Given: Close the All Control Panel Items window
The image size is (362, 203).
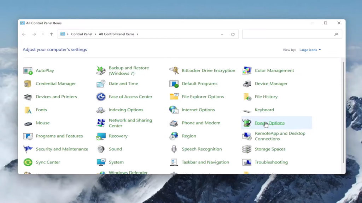Looking at the screenshot, I should [x=339, y=23].
